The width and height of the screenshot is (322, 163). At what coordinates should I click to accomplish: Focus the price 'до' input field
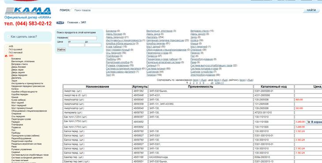(93, 45)
